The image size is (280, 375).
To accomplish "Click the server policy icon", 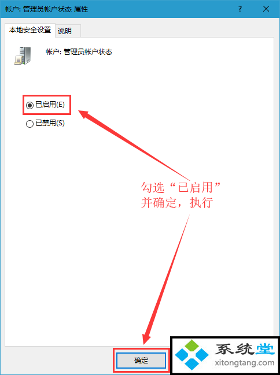I will pyautogui.click(x=23, y=55).
